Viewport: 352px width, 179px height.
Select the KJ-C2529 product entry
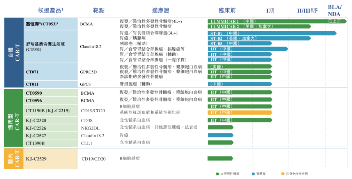point(36,159)
